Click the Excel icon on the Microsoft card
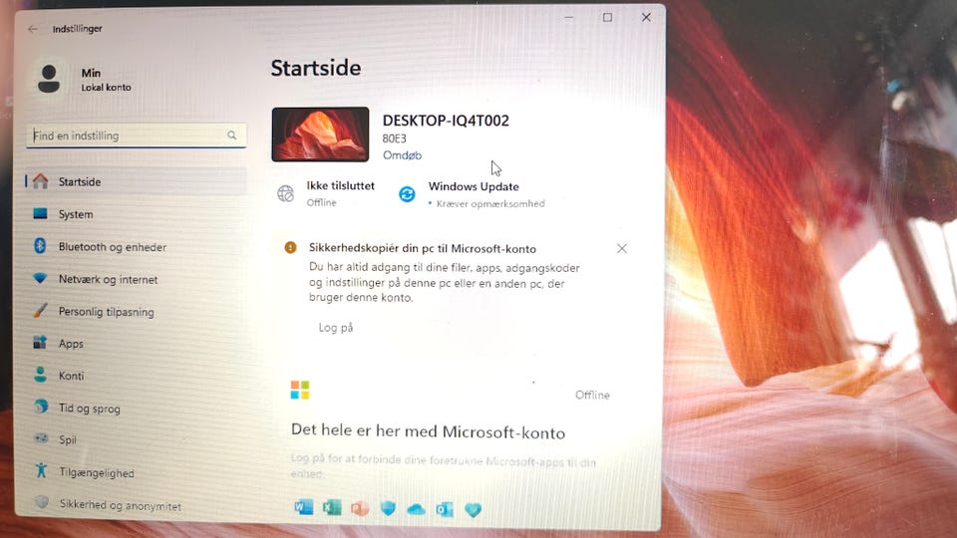 (x=332, y=507)
